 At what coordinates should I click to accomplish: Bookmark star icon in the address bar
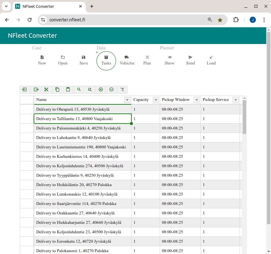220,20
